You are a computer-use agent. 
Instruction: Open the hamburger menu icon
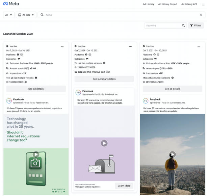(203, 4)
